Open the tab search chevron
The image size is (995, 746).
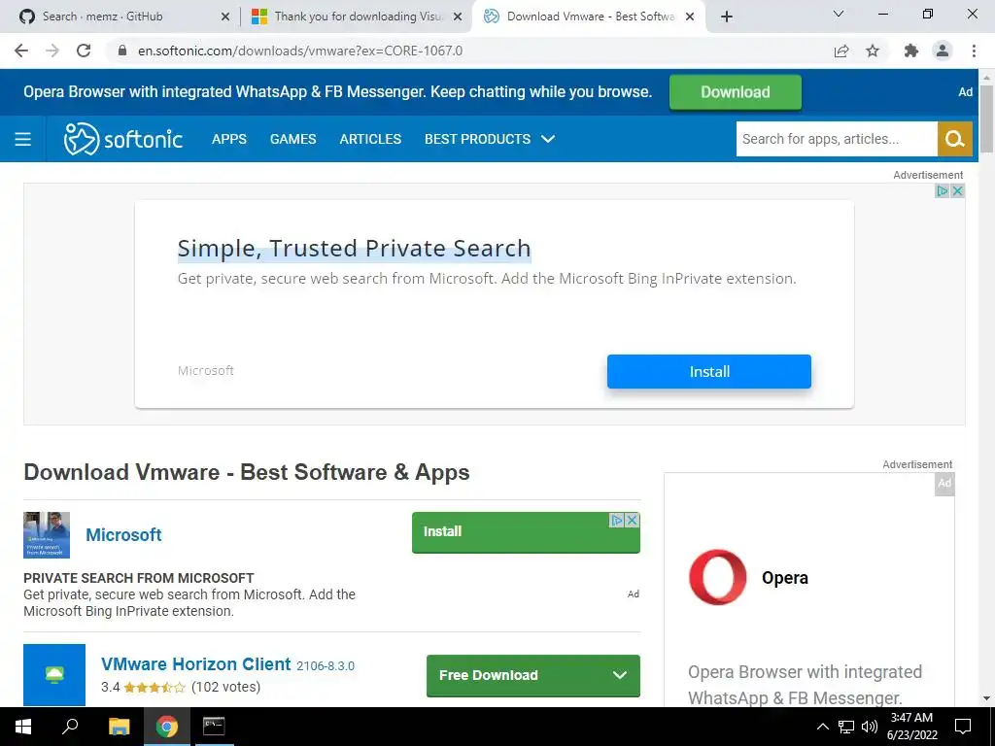[839, 14]
